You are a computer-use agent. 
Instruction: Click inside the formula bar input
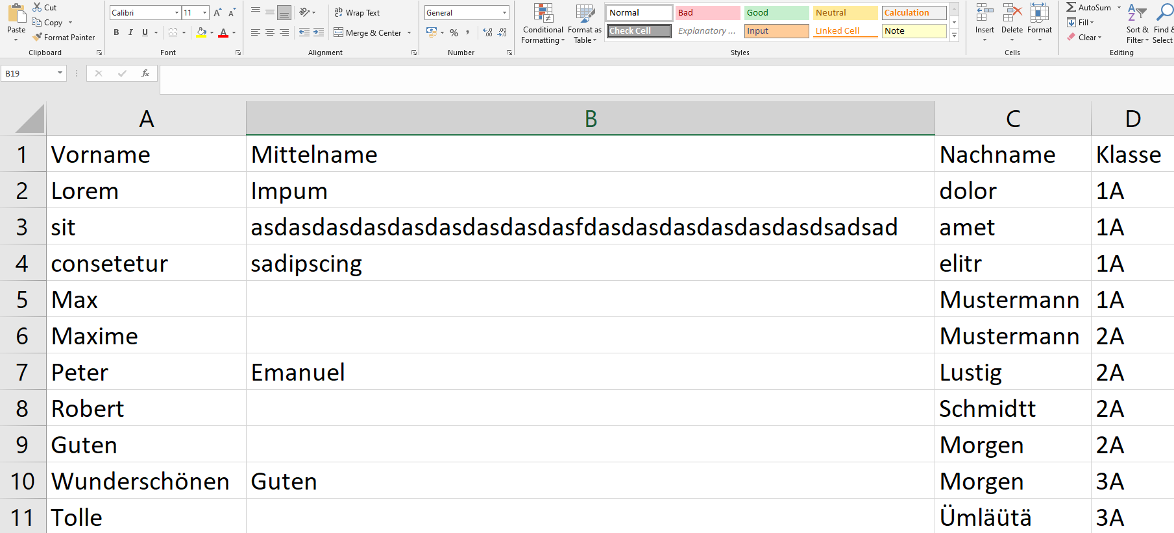649,79
